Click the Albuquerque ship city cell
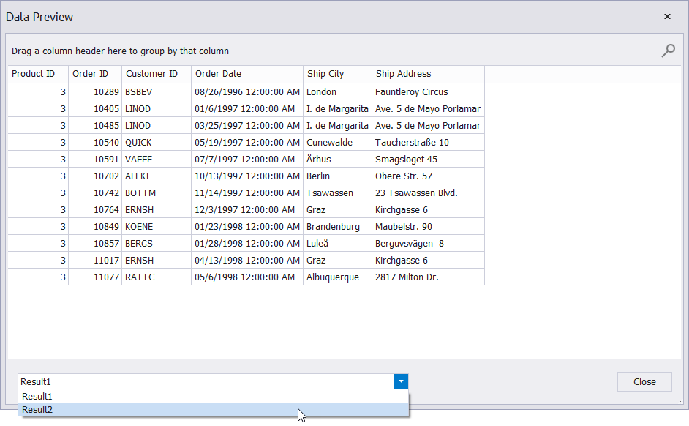Screen dimensions: 689x426 coord(336,277)
